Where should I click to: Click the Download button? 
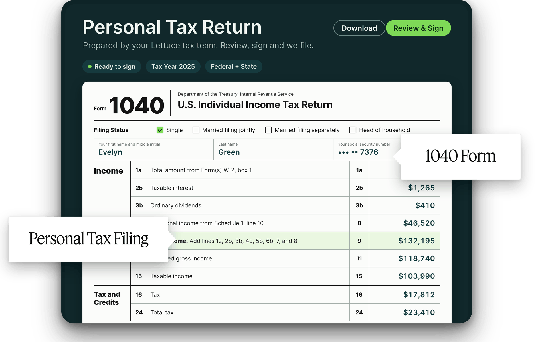coord(359,28)
